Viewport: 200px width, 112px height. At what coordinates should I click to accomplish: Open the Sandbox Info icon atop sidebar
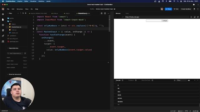click(x=3, y=14)
